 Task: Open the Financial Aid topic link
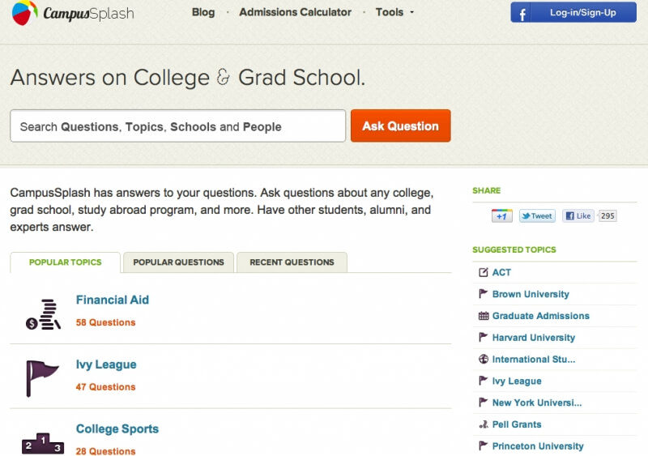[x=113, y=300]
